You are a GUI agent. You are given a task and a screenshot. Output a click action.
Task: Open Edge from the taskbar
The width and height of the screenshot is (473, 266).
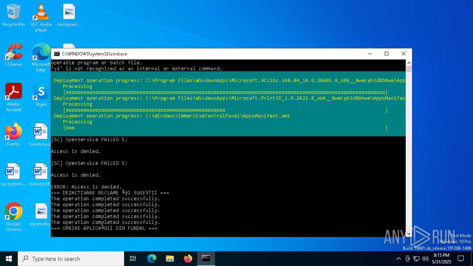[152, 259]
